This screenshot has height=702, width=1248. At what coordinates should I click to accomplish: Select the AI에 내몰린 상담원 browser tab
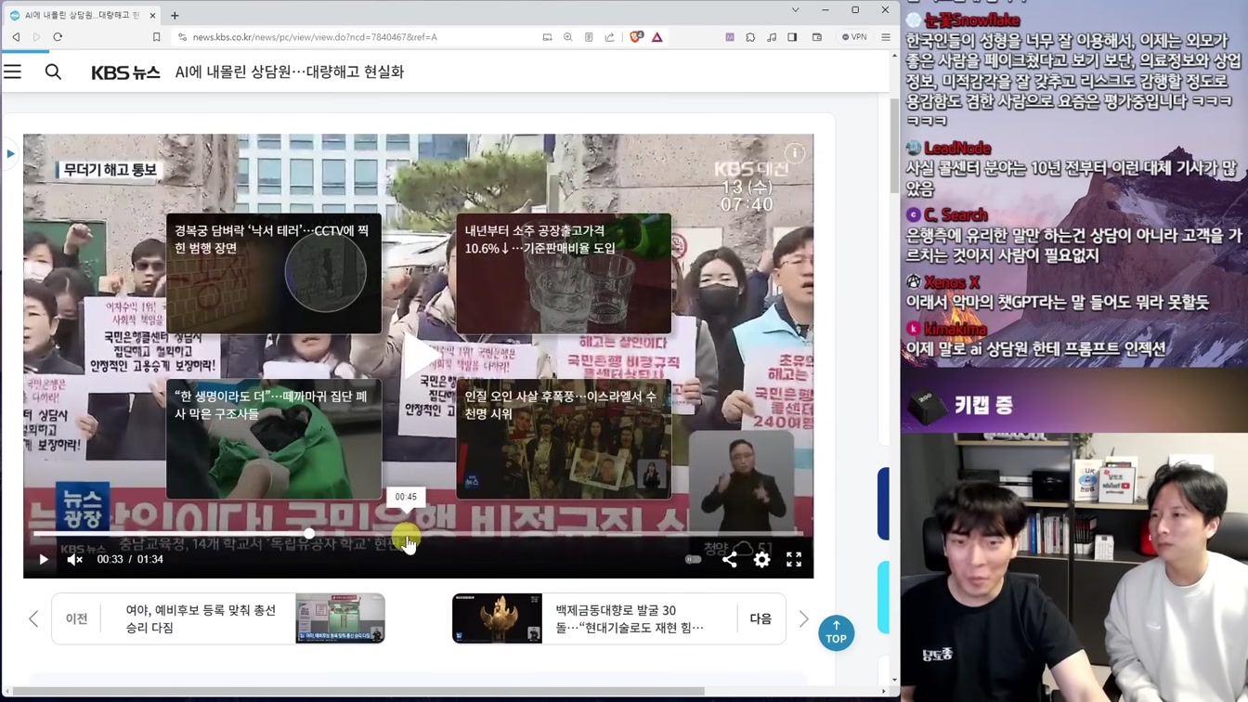[82, 15]
